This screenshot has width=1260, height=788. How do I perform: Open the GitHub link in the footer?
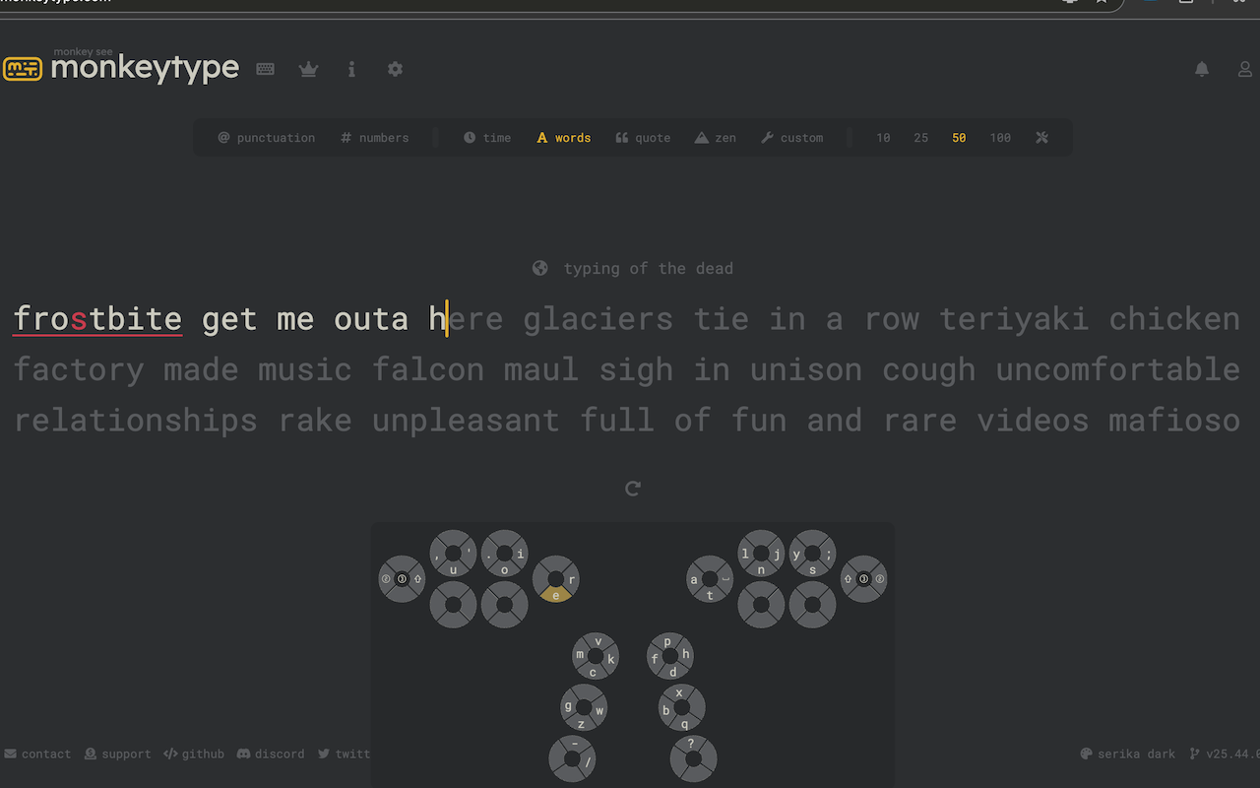[193, 754]
